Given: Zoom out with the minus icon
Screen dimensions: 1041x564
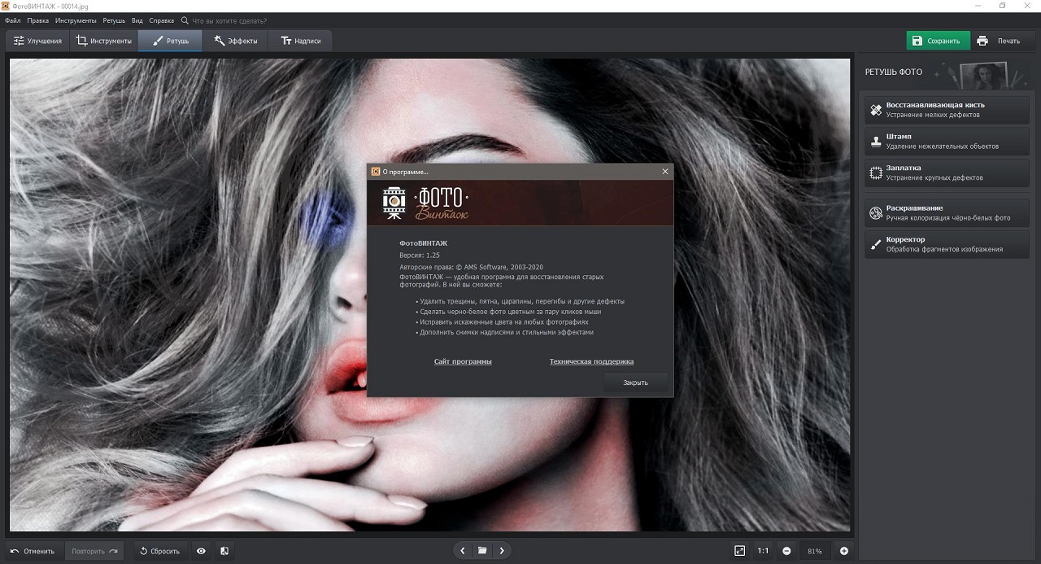Looking at the screenshot, I should coord(786,551).
